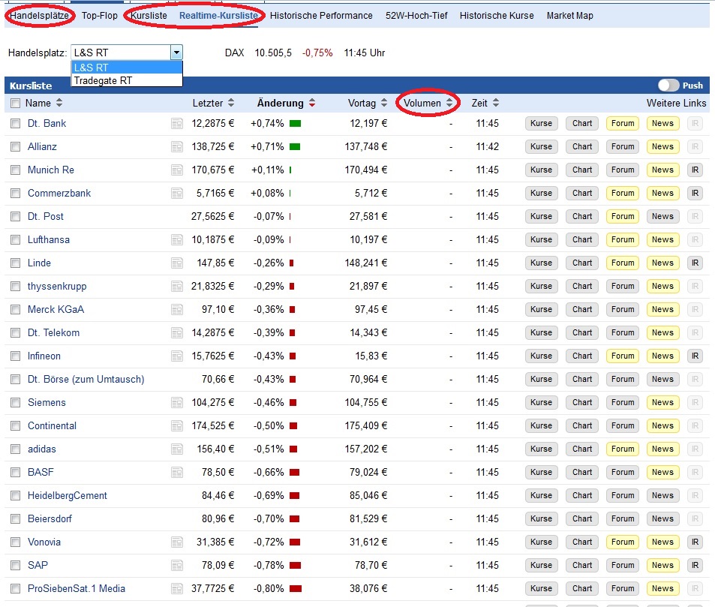This screenshot has width=715, height=607.
Task: Open news document icon beside Dt. Bank
Action: 177,124
